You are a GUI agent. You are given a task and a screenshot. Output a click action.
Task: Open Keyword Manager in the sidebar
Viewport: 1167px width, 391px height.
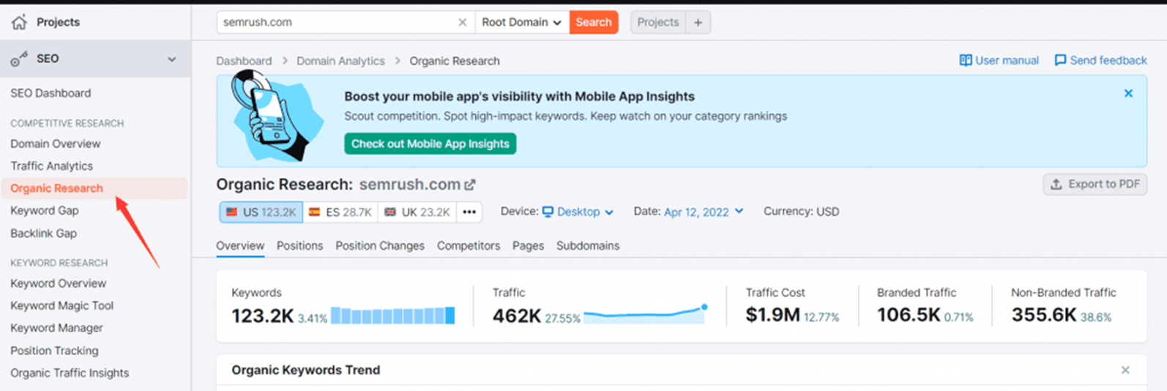pyautogui.click(x=56, y=328)
